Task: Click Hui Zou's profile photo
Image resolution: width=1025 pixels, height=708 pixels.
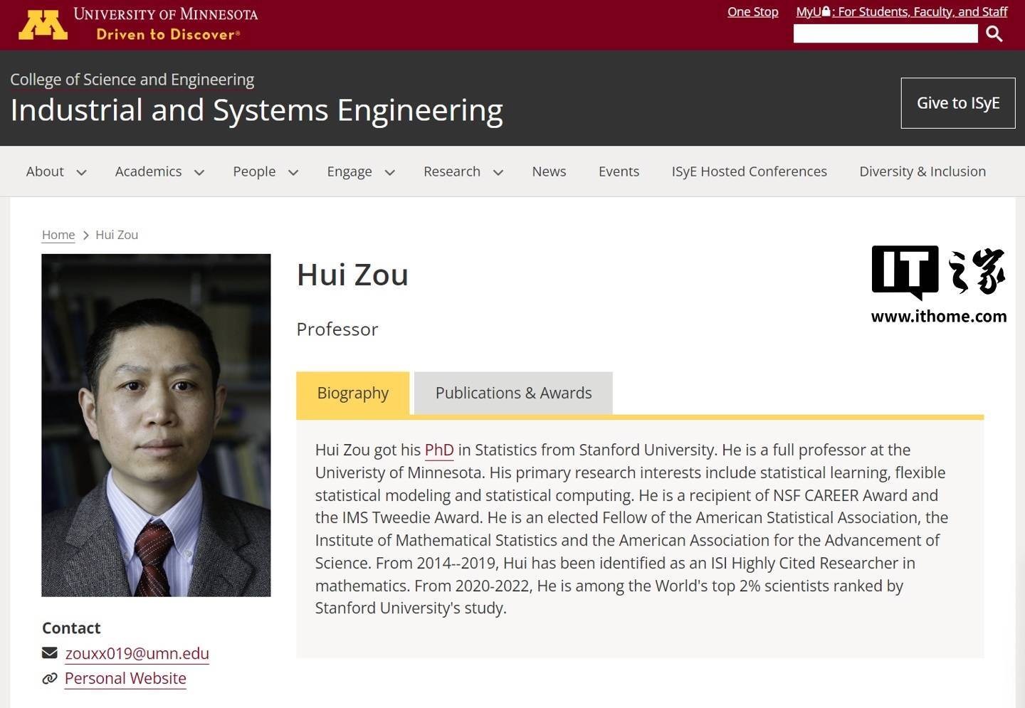Action: (x=156, y=425)
